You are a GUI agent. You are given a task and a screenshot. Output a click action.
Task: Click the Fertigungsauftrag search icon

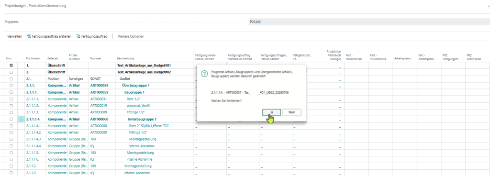coord(78,36)
